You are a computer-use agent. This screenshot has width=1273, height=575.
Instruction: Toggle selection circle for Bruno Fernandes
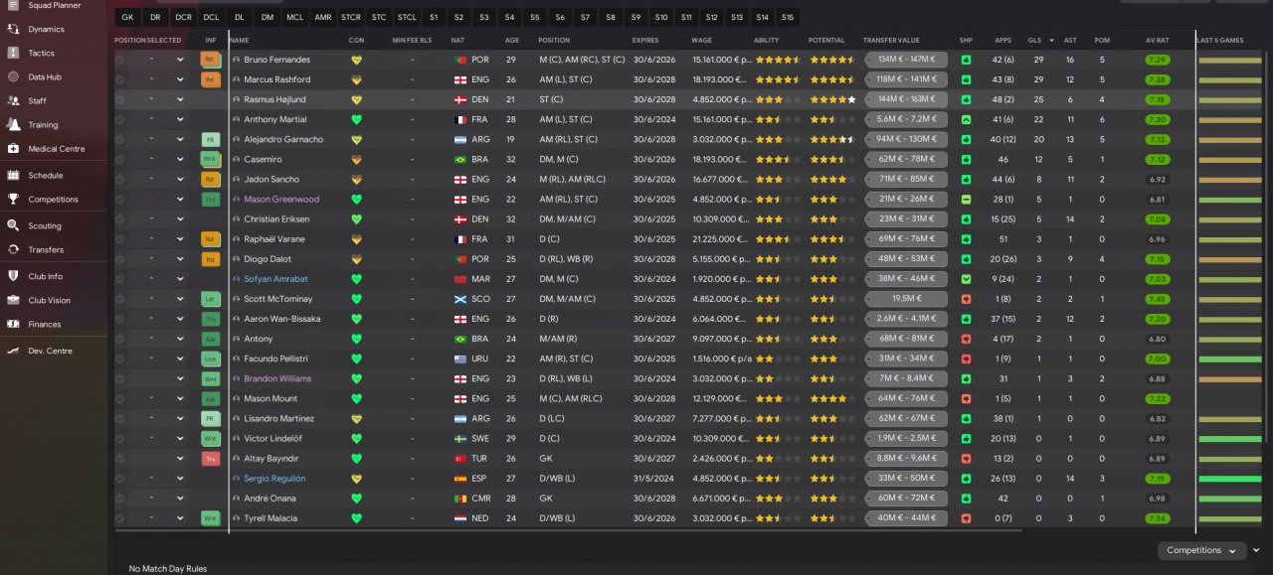pos(120,60)
